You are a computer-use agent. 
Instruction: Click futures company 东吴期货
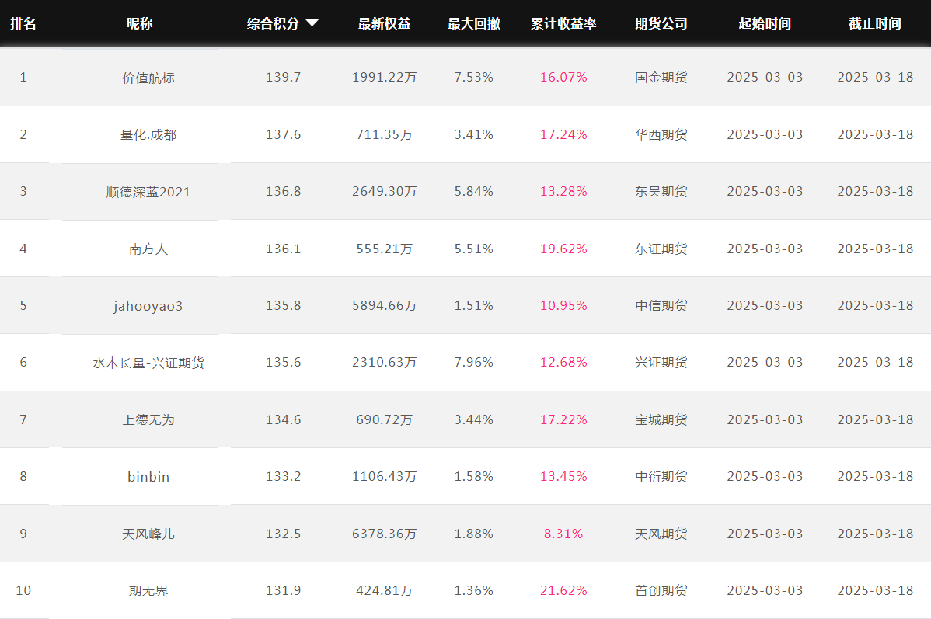pos(661,191)
